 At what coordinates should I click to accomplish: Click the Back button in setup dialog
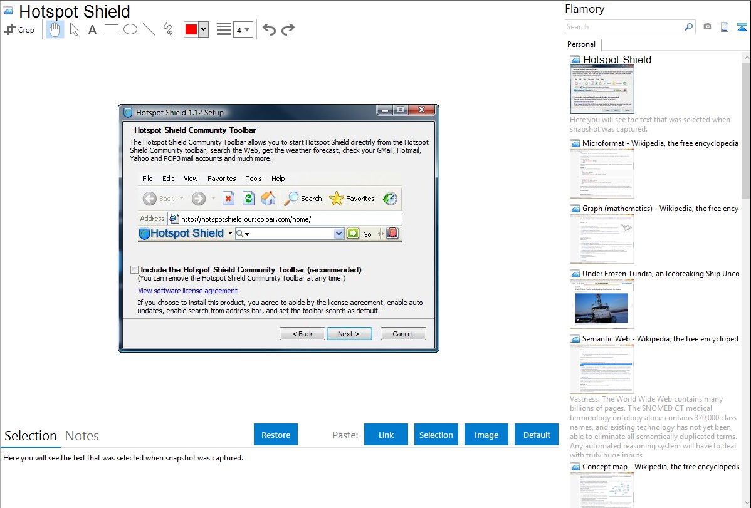(x=302, y=334)
